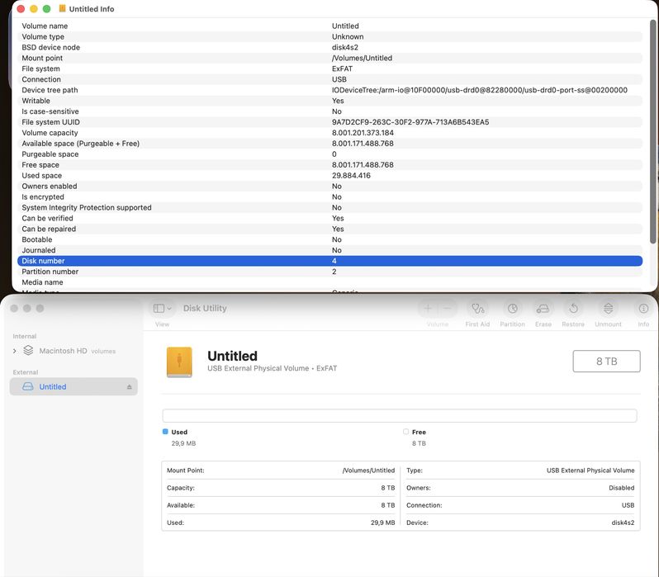Select the Free space row

tap(330, 165)
